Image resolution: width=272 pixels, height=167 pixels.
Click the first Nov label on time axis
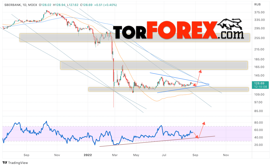pyautogui.click(x=57, y=155)
